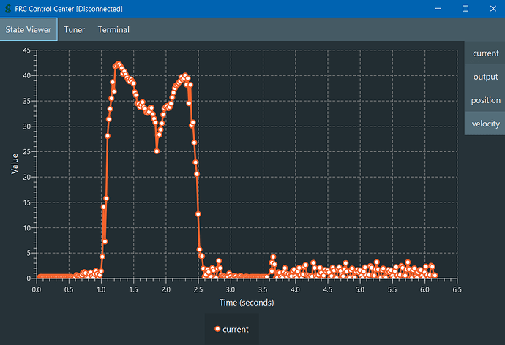Click the FRC Control Center app icon
This screenshot has height=345, width=505.
tap(8, 8)
